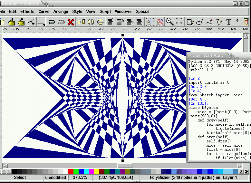
Task: Open the Arrange menu
Action: click(x=61, y=12)
